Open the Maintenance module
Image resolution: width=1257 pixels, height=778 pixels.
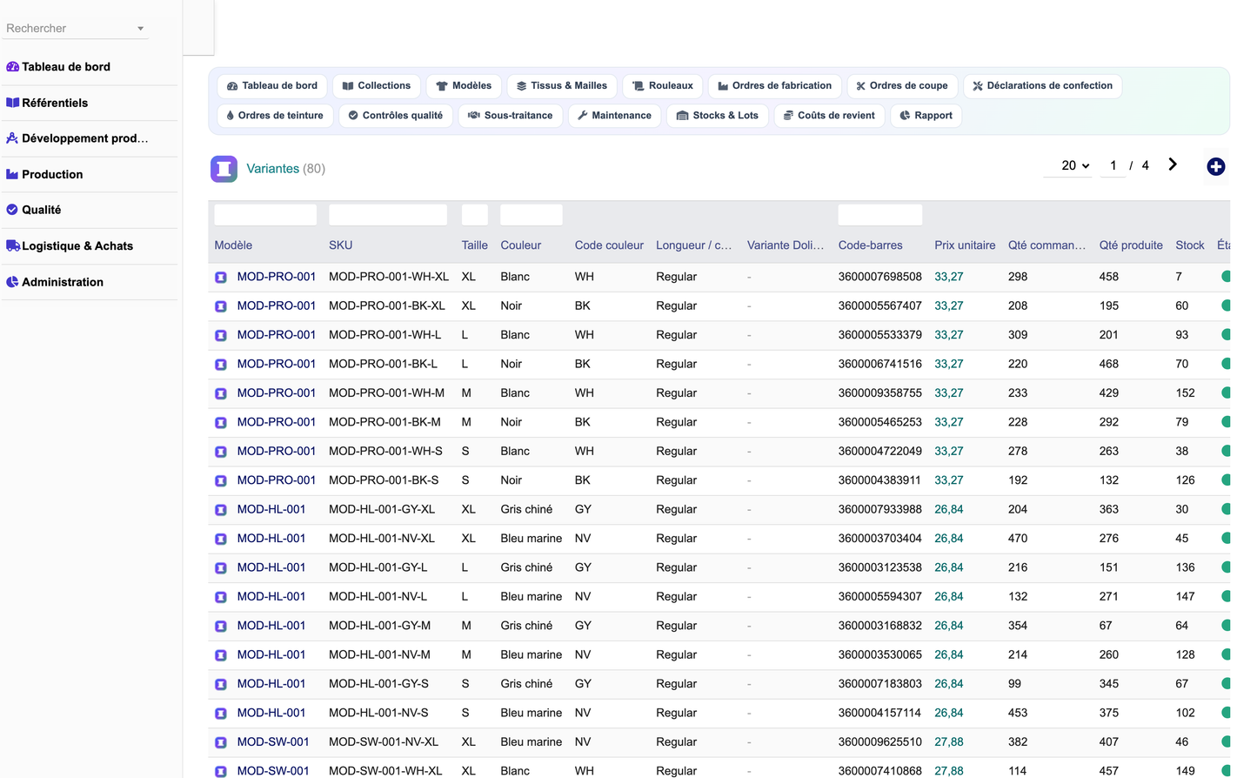tap(615, 116)
